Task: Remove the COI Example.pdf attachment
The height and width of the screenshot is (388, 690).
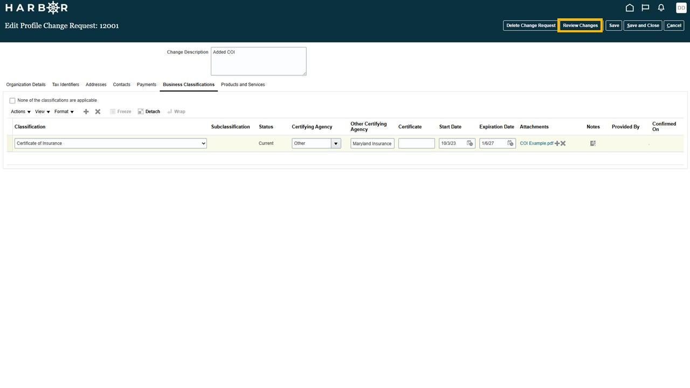Action: (563, 143)
